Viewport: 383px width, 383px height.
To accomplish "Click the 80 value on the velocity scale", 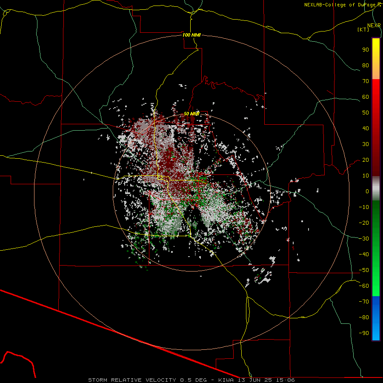I will (366, 65).
